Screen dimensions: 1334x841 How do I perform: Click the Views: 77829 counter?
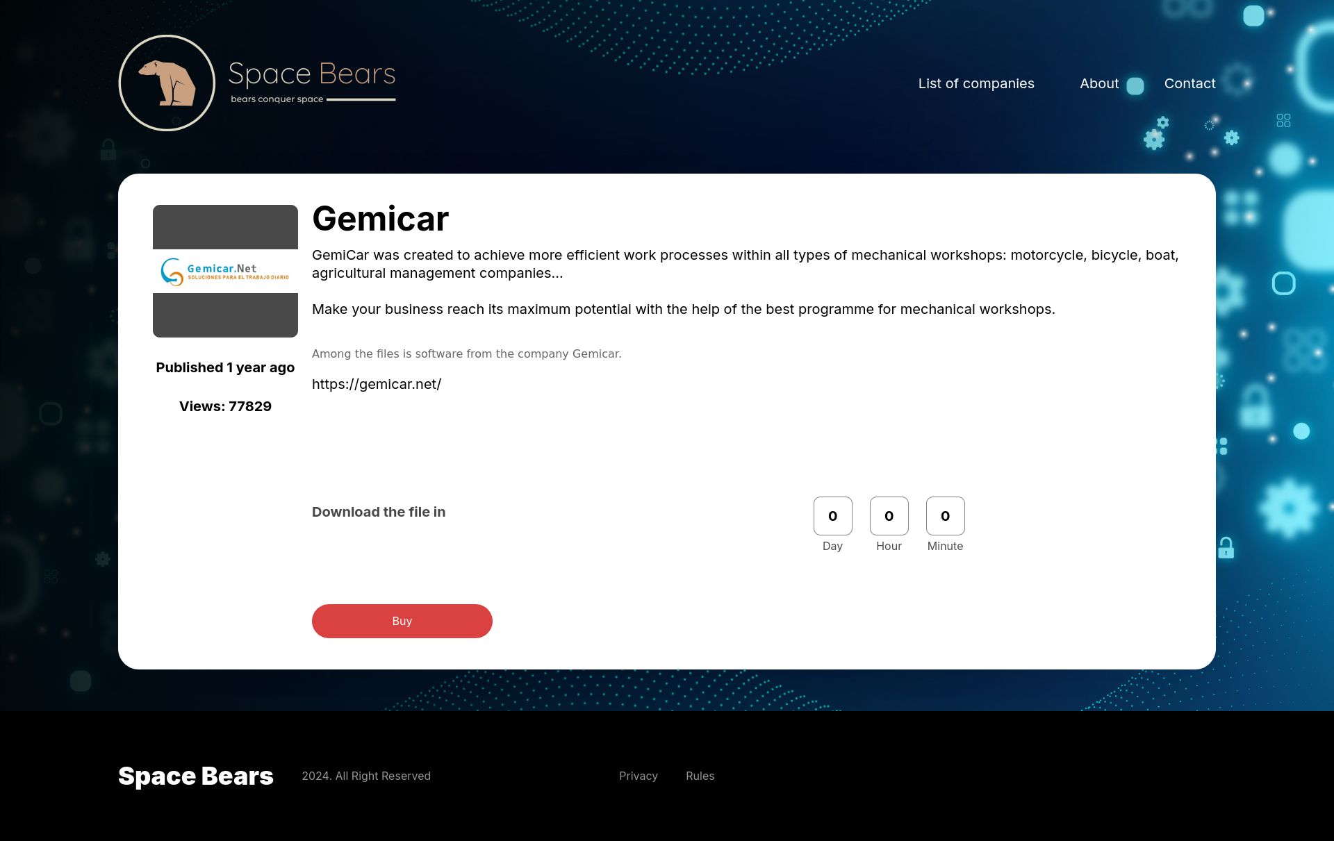225,406
